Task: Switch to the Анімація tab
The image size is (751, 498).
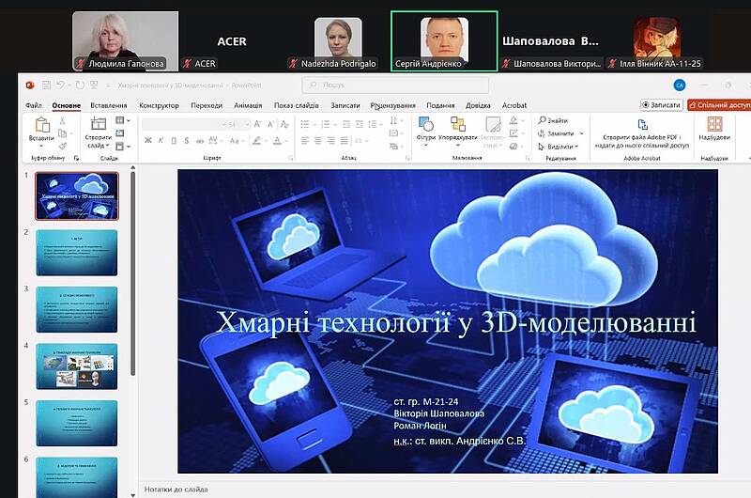Action: pos(248,105)
